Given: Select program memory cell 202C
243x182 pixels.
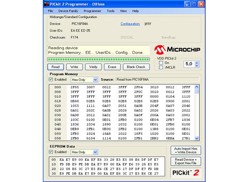Looking at the screenshot, I should point(90,110).
